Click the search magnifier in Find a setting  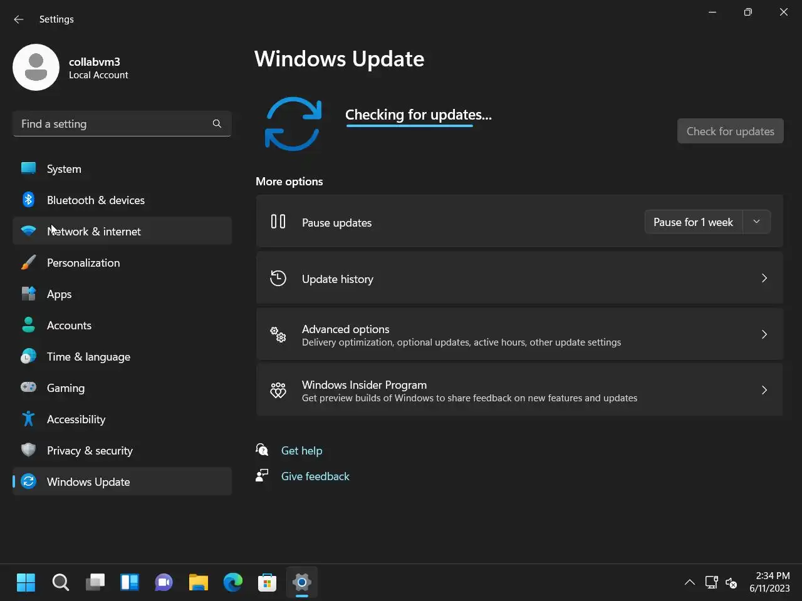pyautogui.click(x=217, y=123)
